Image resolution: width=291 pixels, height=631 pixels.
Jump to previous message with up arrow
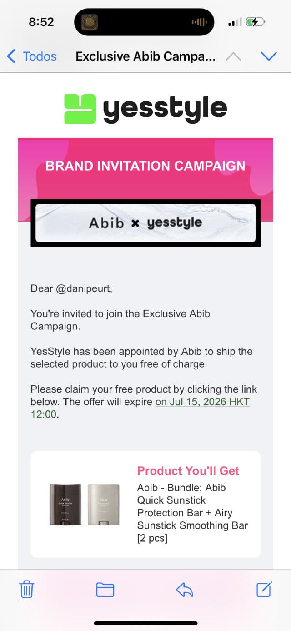coord(233,56)
